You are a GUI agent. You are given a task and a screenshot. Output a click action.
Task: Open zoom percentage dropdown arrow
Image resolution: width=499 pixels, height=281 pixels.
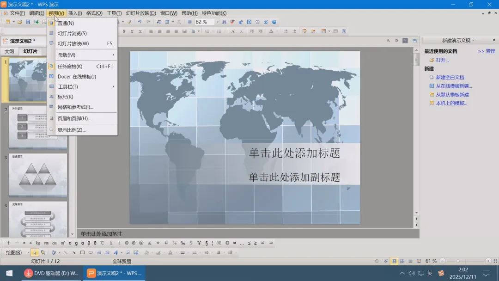coord(218,22)
